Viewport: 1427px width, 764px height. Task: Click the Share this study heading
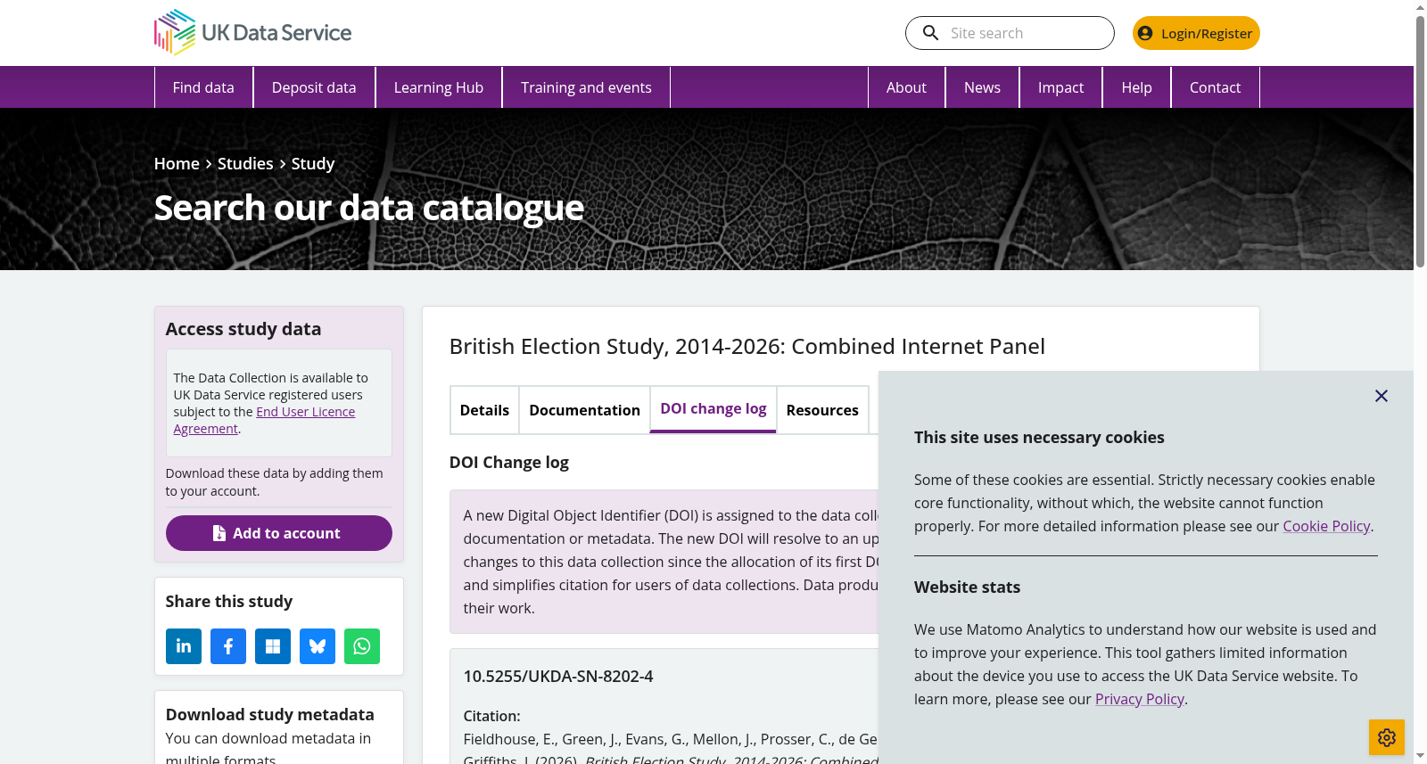point(229,601)
